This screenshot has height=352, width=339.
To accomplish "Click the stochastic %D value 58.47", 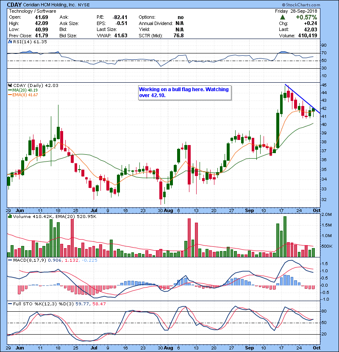I will tap(99, 304).
